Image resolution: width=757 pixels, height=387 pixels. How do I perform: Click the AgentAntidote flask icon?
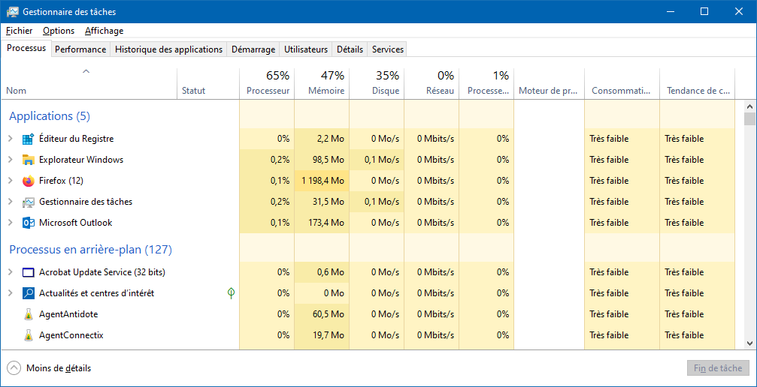29,314
